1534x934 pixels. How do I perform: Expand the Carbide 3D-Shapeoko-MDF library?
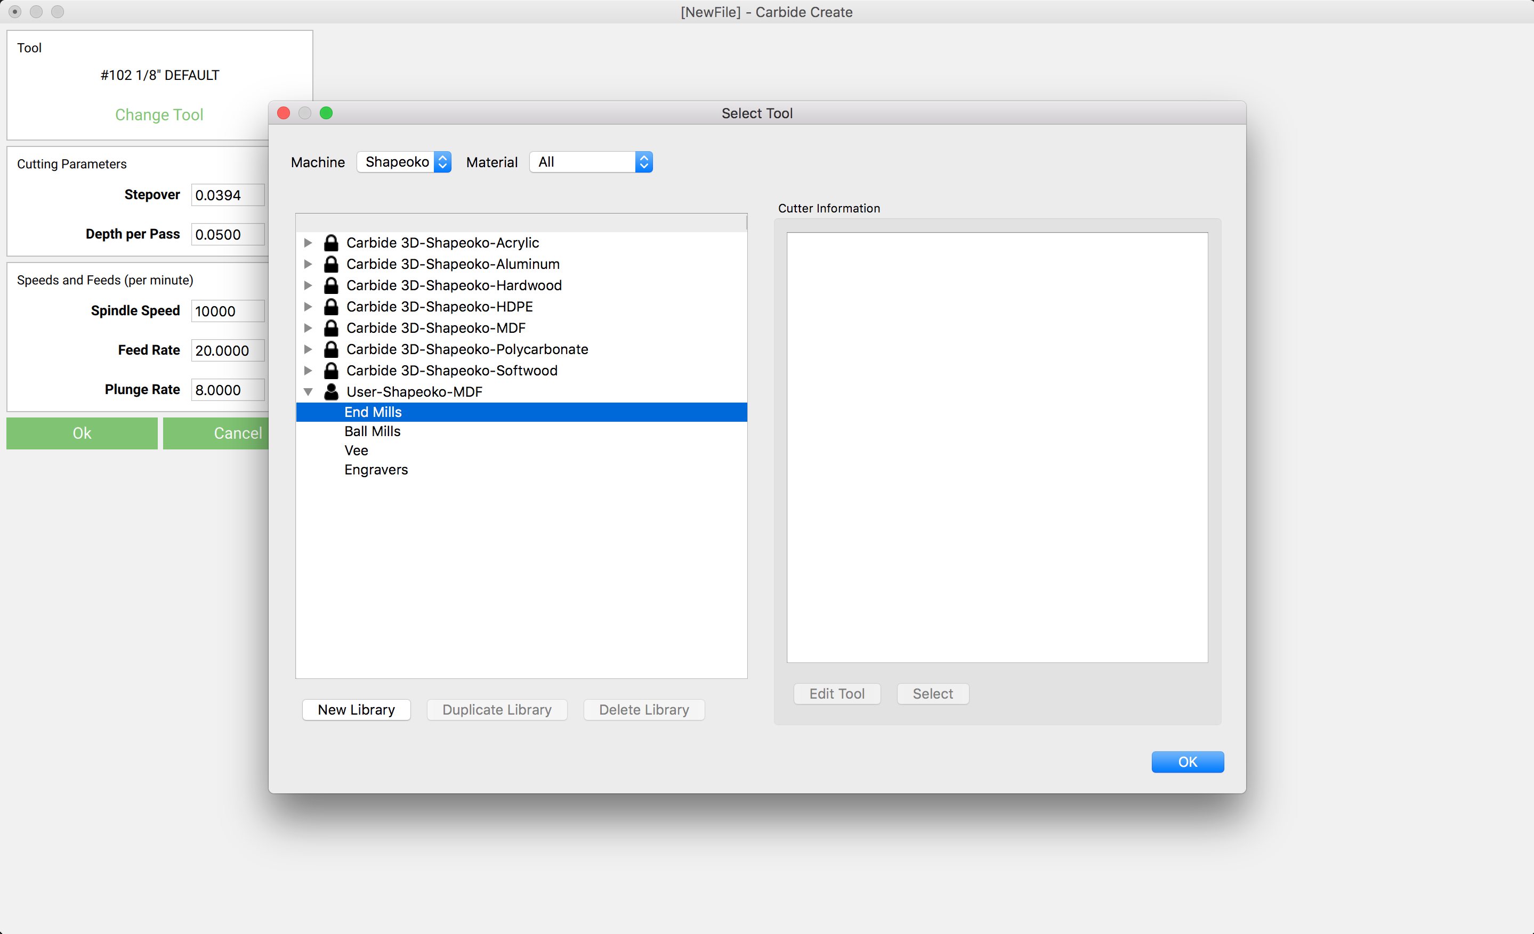tap(308, 327)
